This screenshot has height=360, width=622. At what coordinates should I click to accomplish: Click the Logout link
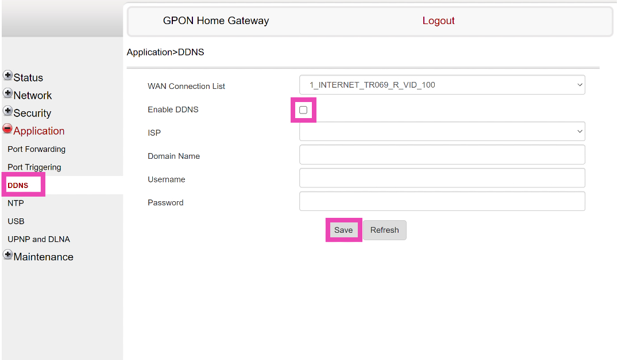pyautogui.click(x=438, y=21)
